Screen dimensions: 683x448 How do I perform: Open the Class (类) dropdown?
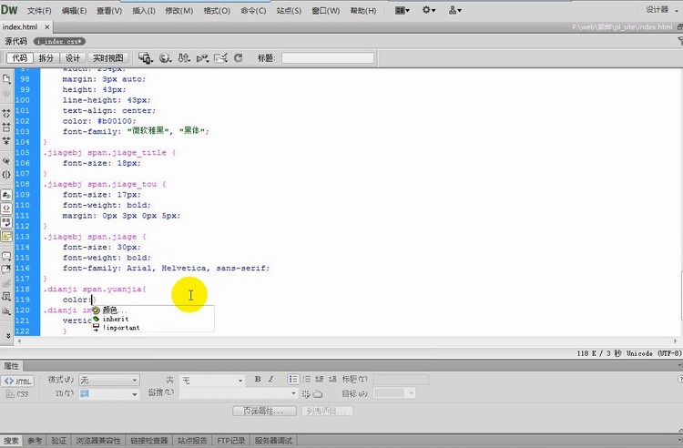(212, 381)
